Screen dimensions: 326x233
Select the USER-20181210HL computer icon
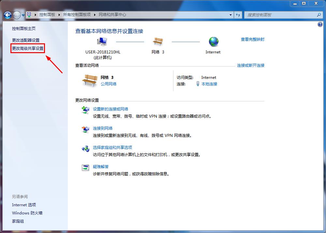coord(101,41)
